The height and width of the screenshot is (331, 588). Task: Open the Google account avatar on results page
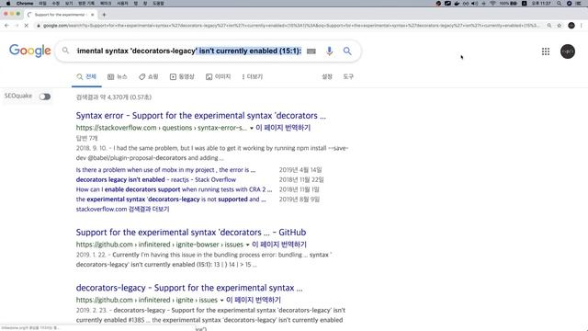click(x=568, y=51)
